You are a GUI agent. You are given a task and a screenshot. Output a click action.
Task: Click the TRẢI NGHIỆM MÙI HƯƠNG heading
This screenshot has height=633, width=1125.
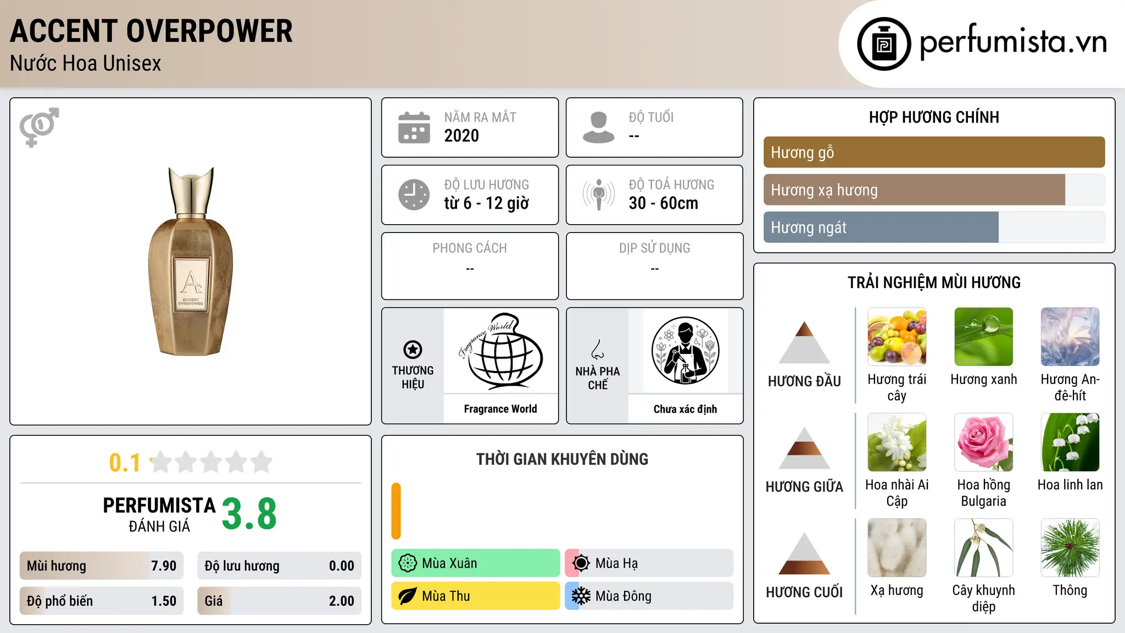[934, 282]
